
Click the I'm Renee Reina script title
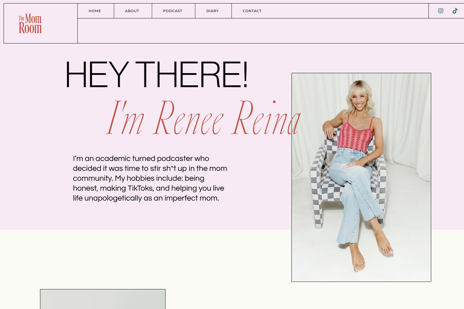[203, 118]
